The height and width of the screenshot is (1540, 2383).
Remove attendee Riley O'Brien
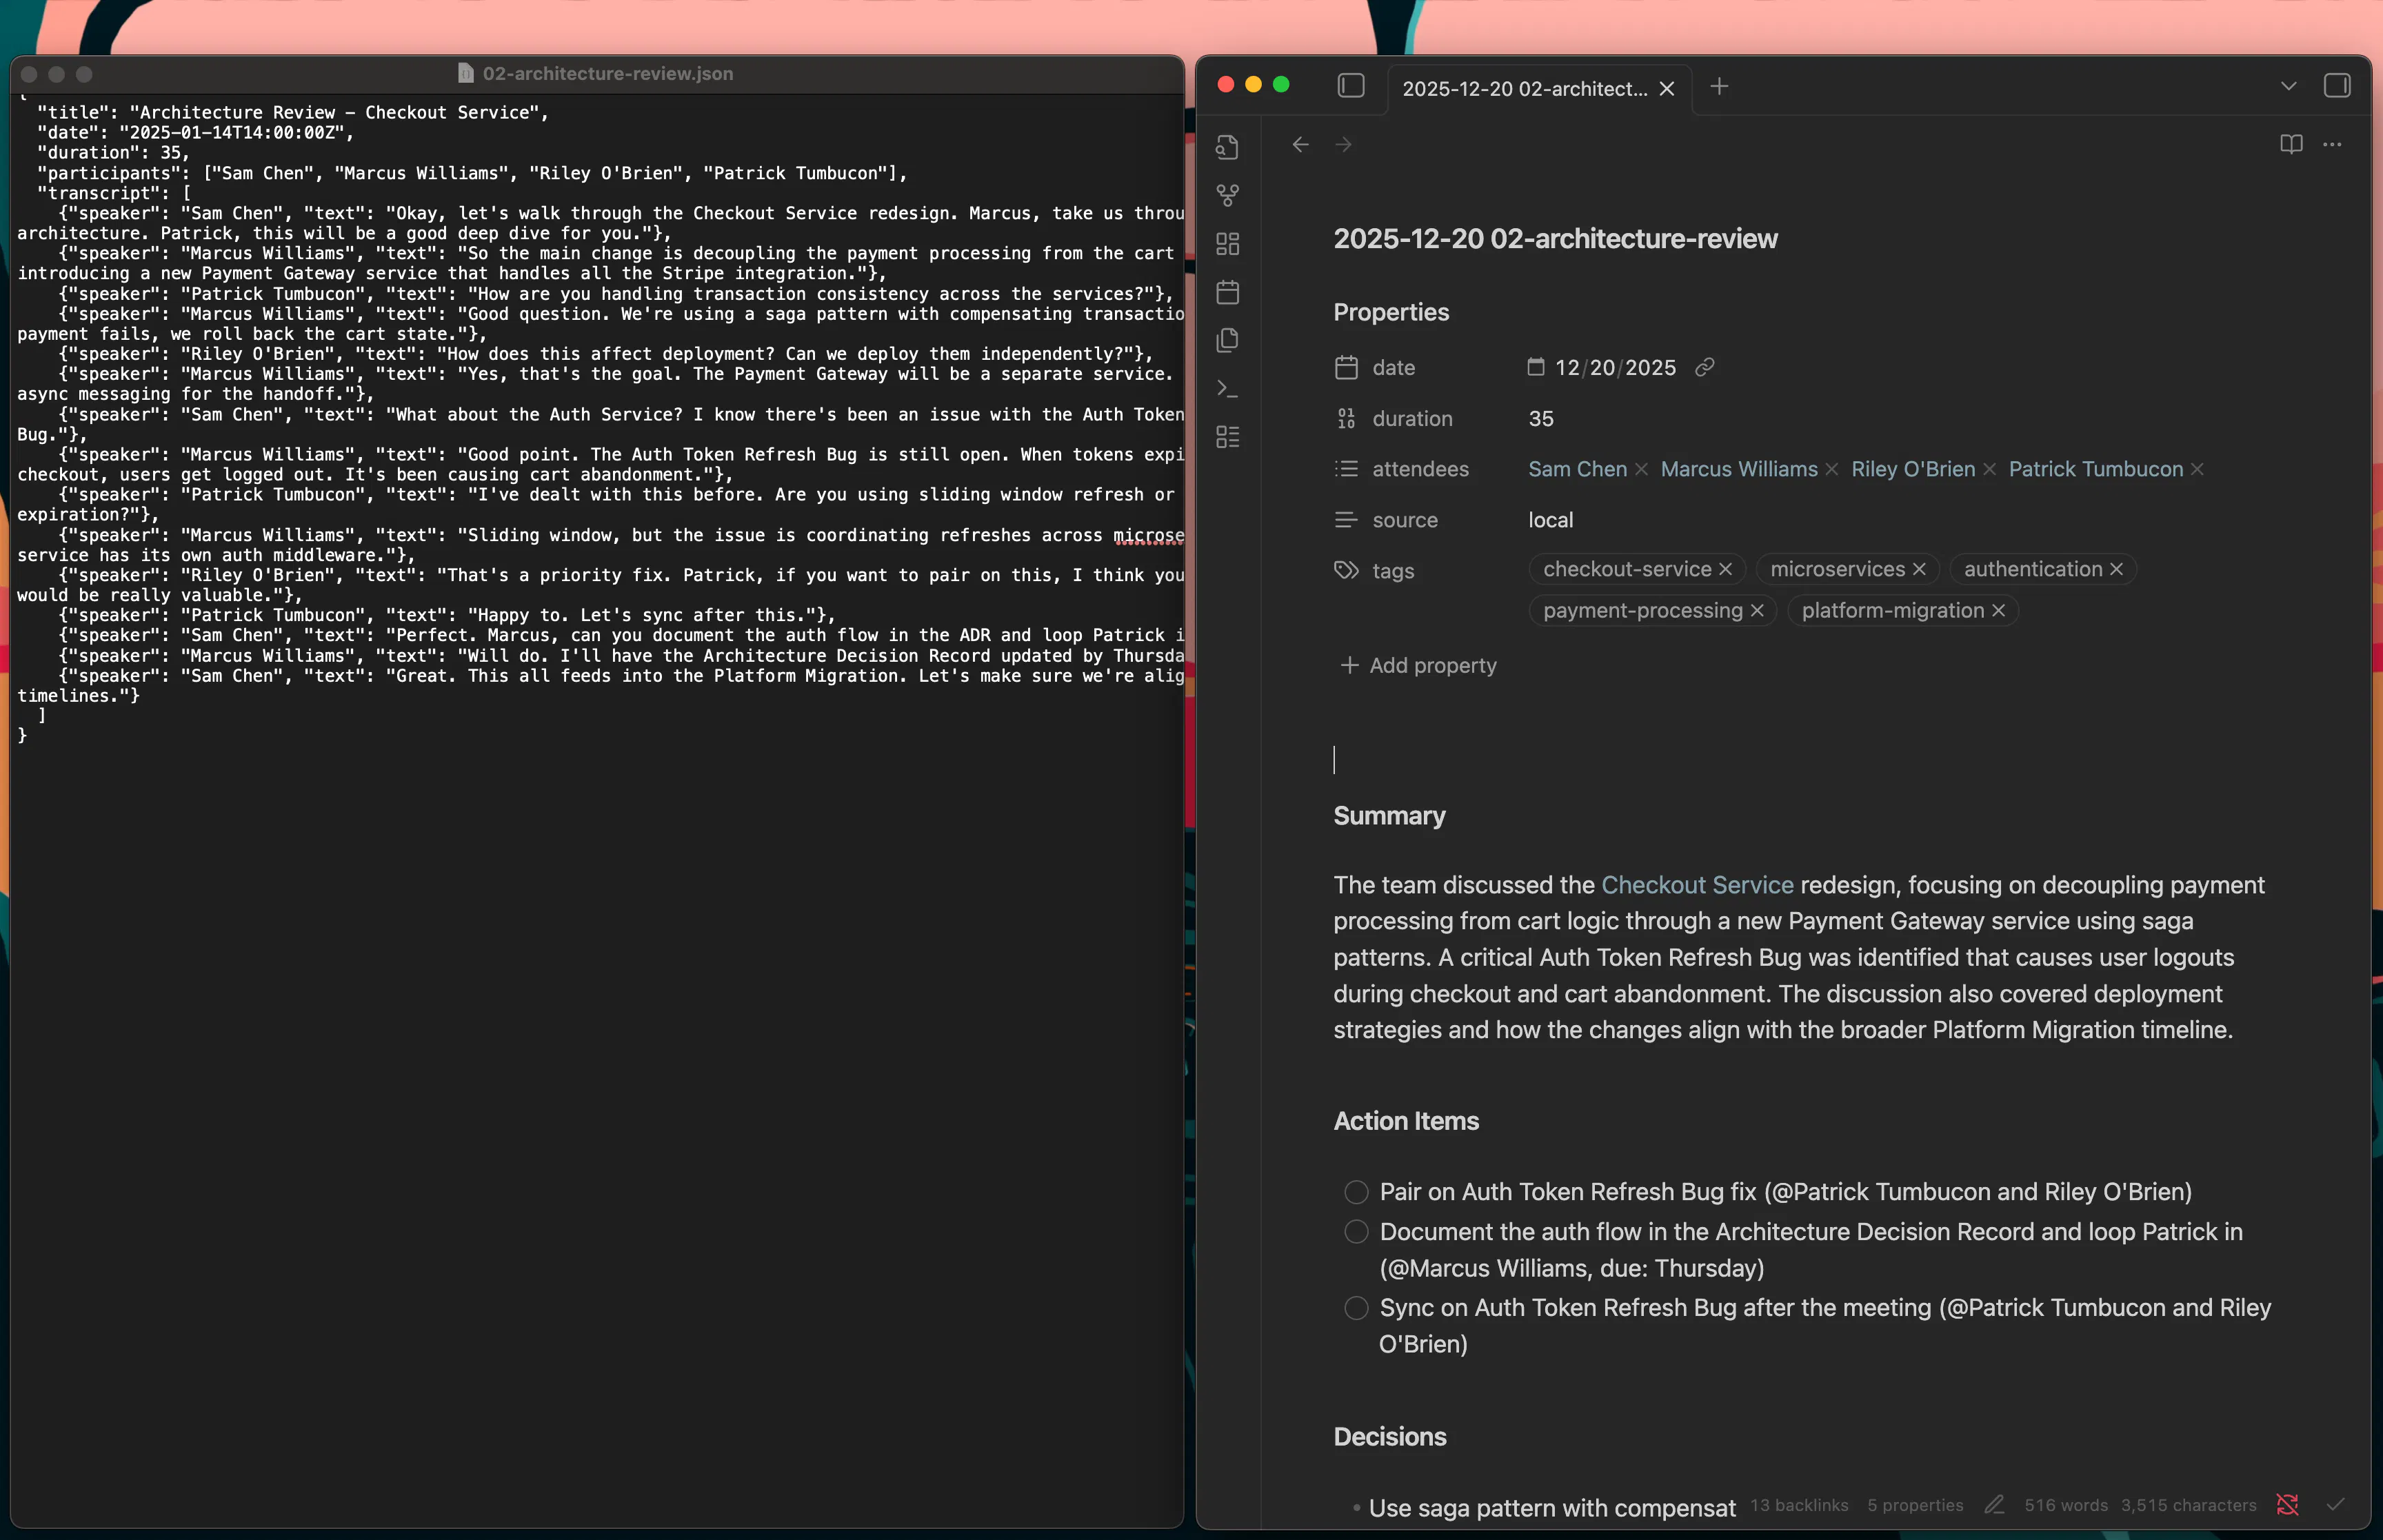(1989, 469)
